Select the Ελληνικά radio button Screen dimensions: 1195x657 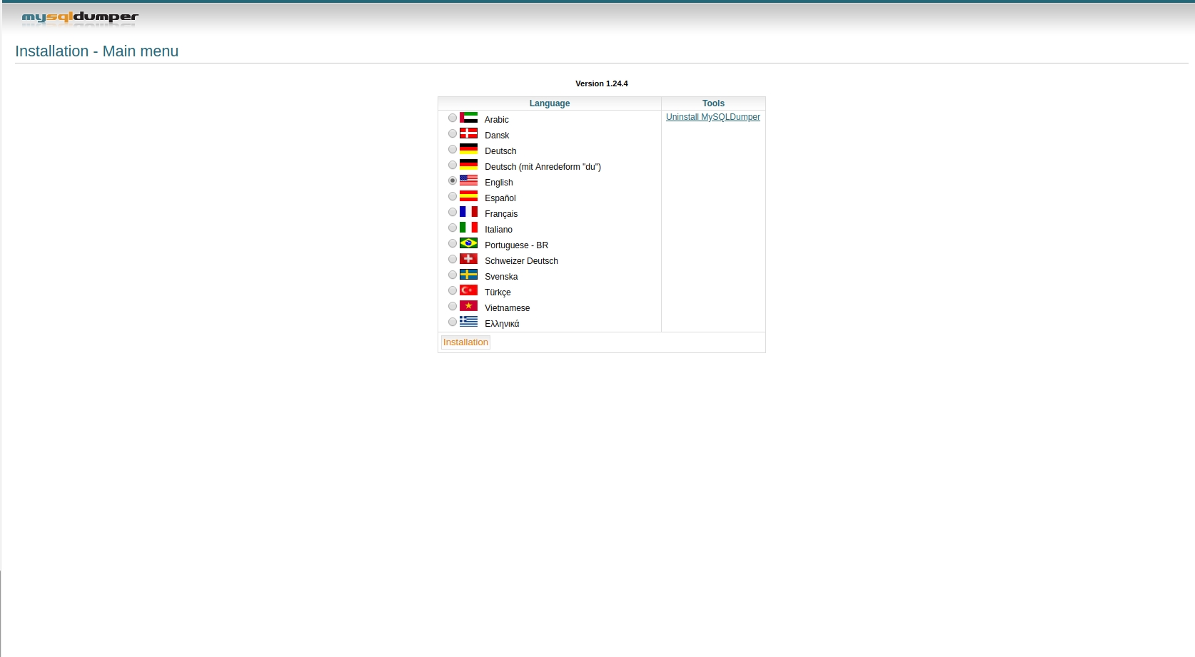pyautogui.click(x=453, y=322)
